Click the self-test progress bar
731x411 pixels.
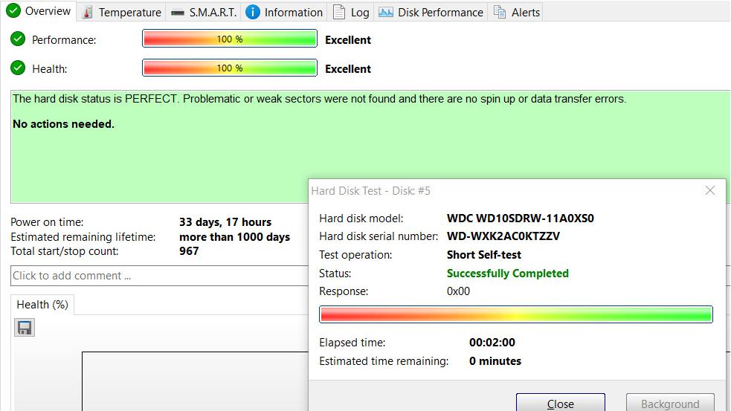click(515, 314)
